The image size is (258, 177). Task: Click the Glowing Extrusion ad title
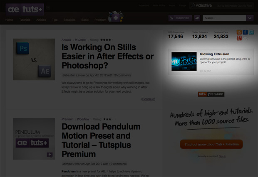(x=214, y=54)
